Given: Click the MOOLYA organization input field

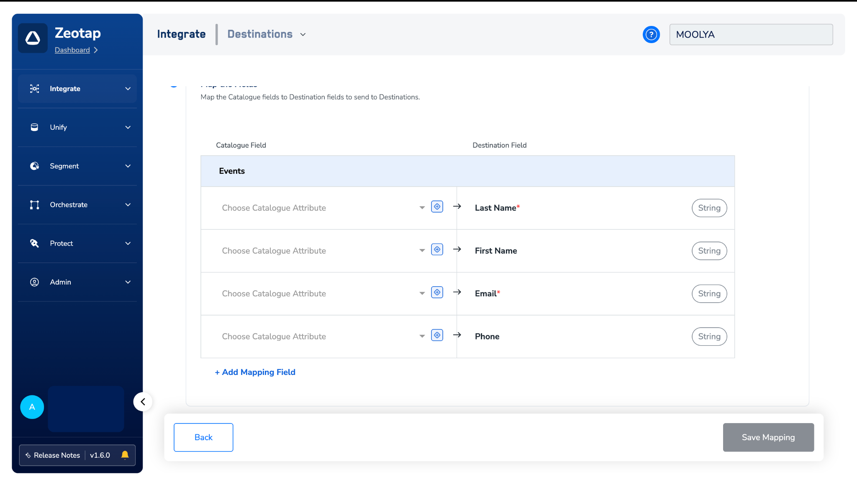Looking at the screenshot, I should (751, 35).
